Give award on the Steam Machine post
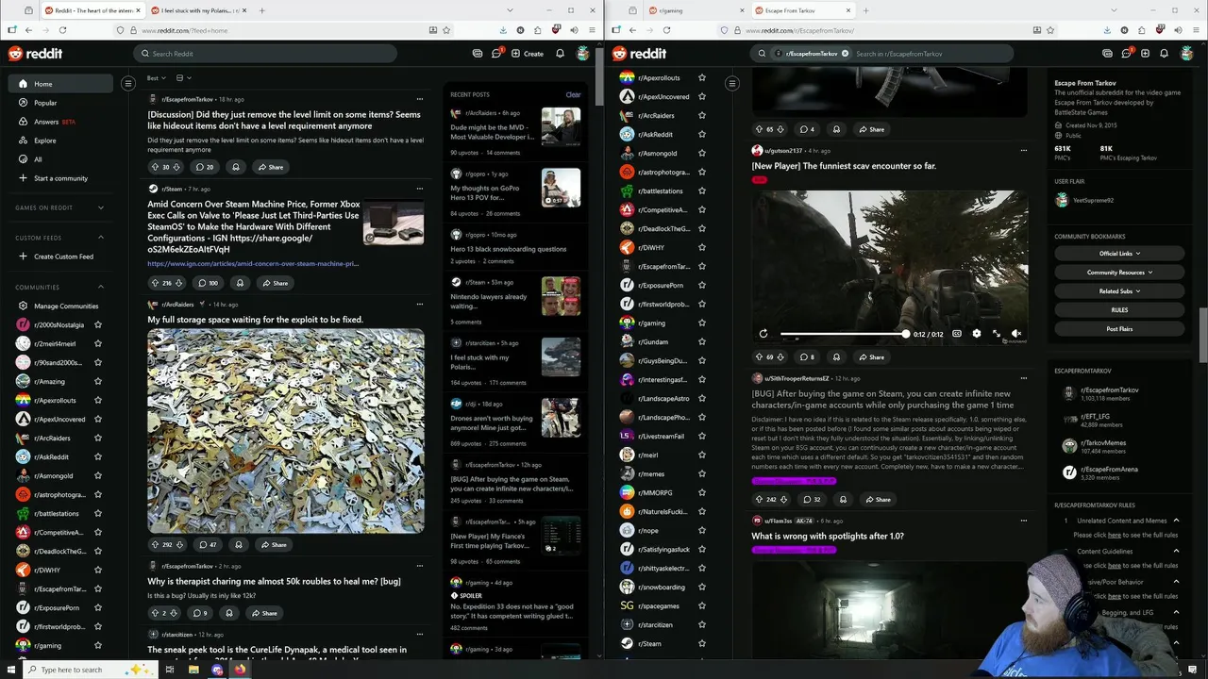Screen dimensions: 1208x679 point(240,283)
